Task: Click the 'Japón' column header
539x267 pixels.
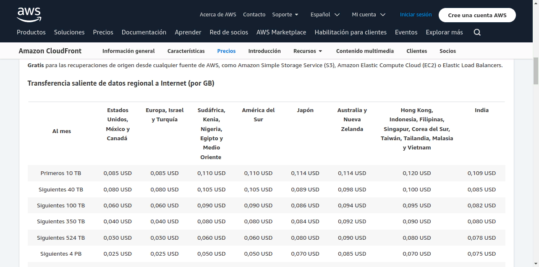Action: click(x=305, y=110)
